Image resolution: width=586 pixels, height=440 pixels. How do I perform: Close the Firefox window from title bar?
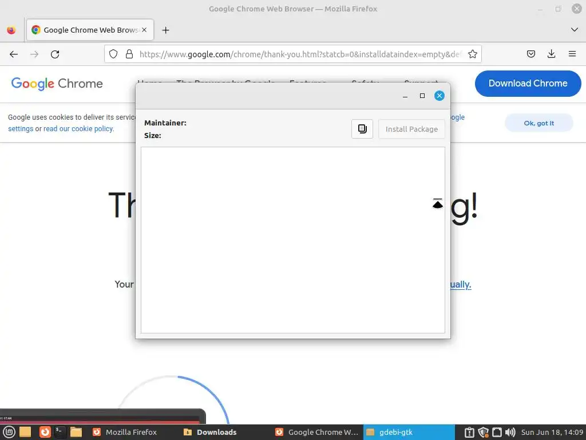pos(577,9)
